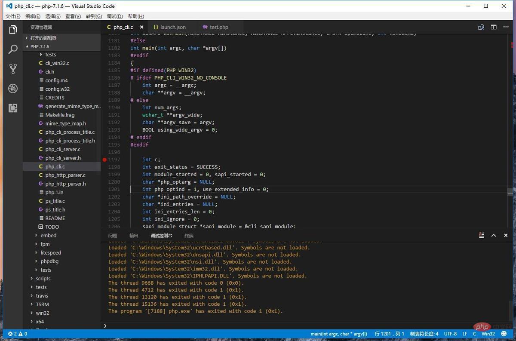Viewport: 516px width, 341px height.
Task: Click the show preview/search editor icon
Action: pos(481,27)
